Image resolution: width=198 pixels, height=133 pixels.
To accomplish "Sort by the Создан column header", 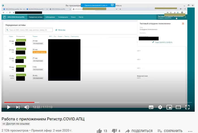I will click(11, 36).
